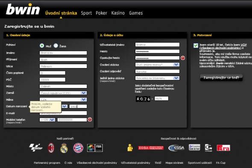Click the Opakujte heslo password field
Image resolution: width=252 pixels, height=168 pixels.
pyautogui.click(x=157, y=58)
